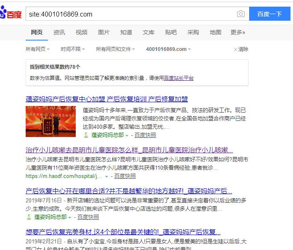Expand arrow next to first 蕴姿妈妈总部
293x250 pixels.
coord(127,135)
